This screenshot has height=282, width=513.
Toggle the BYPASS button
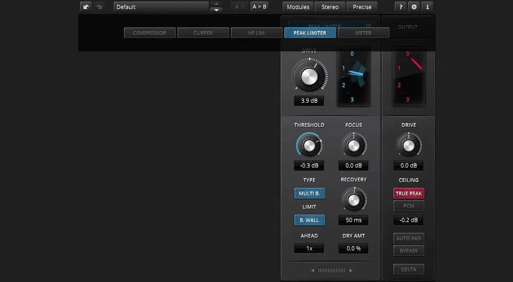tap(409, 250)
